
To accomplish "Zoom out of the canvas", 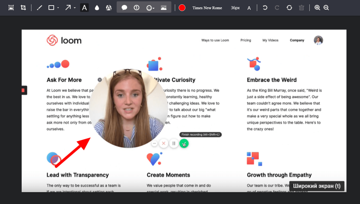I will pos(326,8).
